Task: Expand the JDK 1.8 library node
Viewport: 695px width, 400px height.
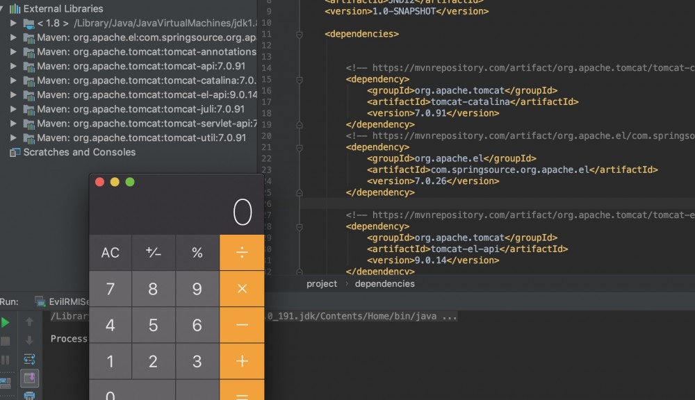Action: tap(13, 24)
